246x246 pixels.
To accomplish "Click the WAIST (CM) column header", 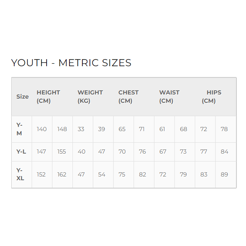I will (169, 97).
